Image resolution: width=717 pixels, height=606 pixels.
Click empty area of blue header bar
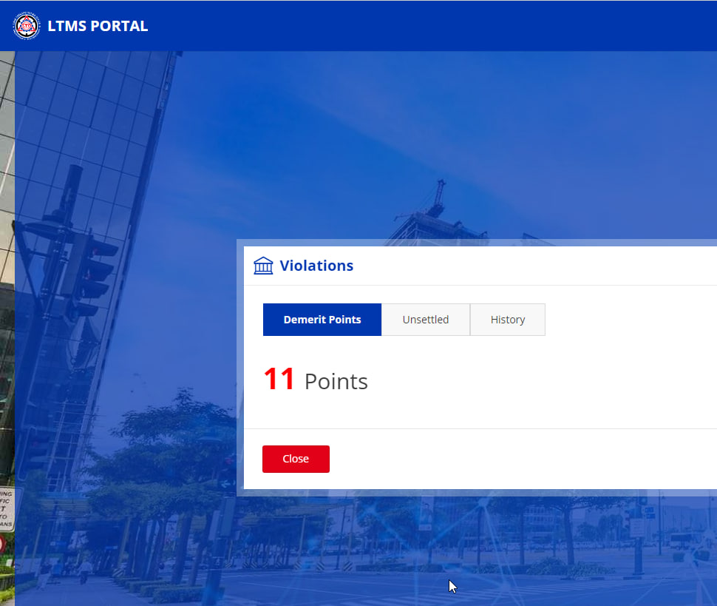point(444,26)
